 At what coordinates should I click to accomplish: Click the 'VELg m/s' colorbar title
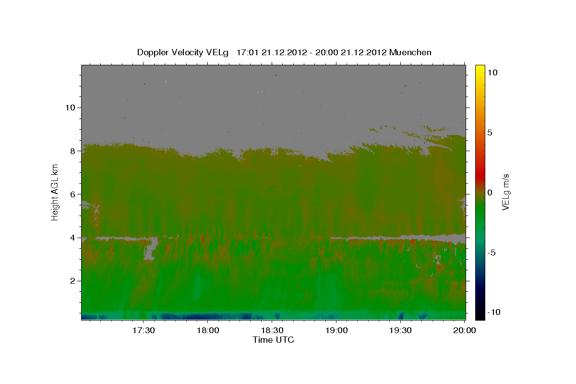(x=506, y=192)
